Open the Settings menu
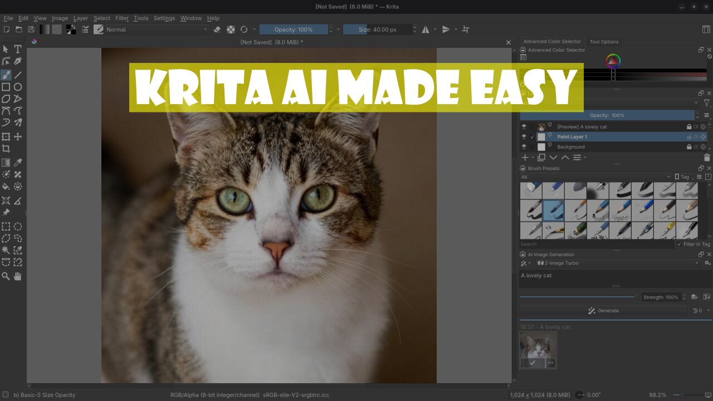The height and width of the screenshot is (401, 713). (x=164, y=18)
